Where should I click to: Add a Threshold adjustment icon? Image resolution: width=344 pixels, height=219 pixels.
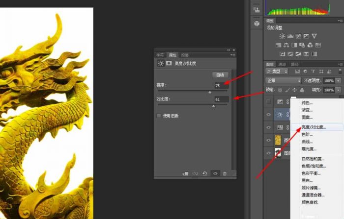298,54
